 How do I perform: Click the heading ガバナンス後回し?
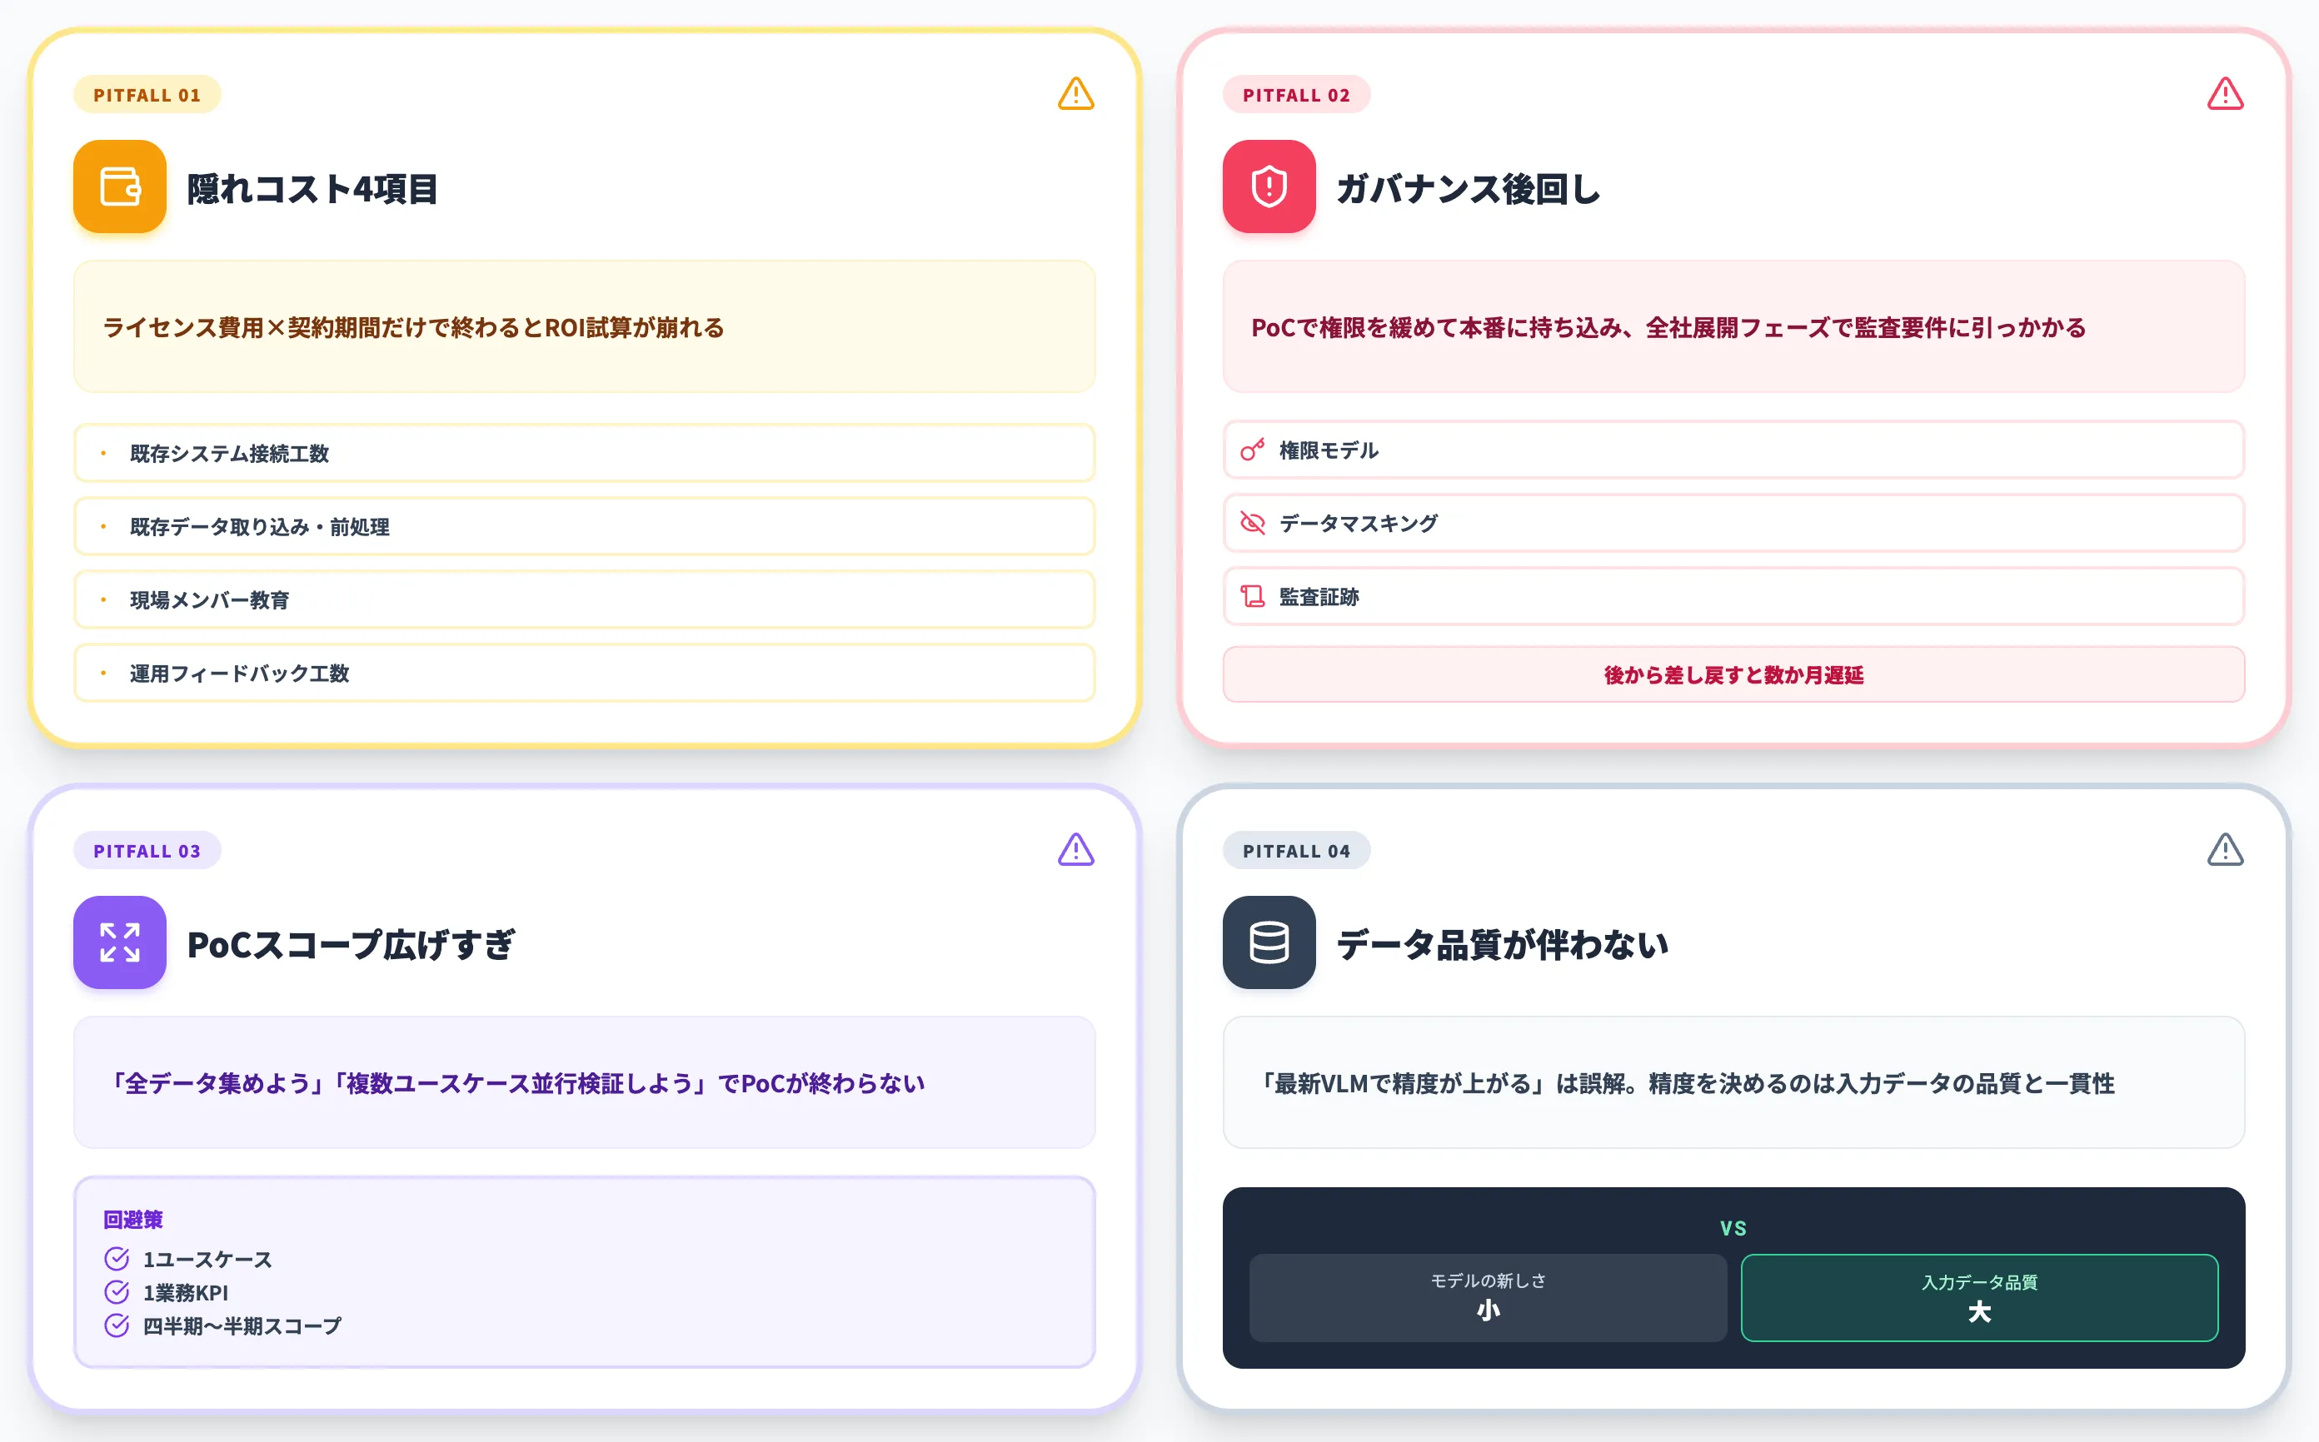[x=1468, y=189]
